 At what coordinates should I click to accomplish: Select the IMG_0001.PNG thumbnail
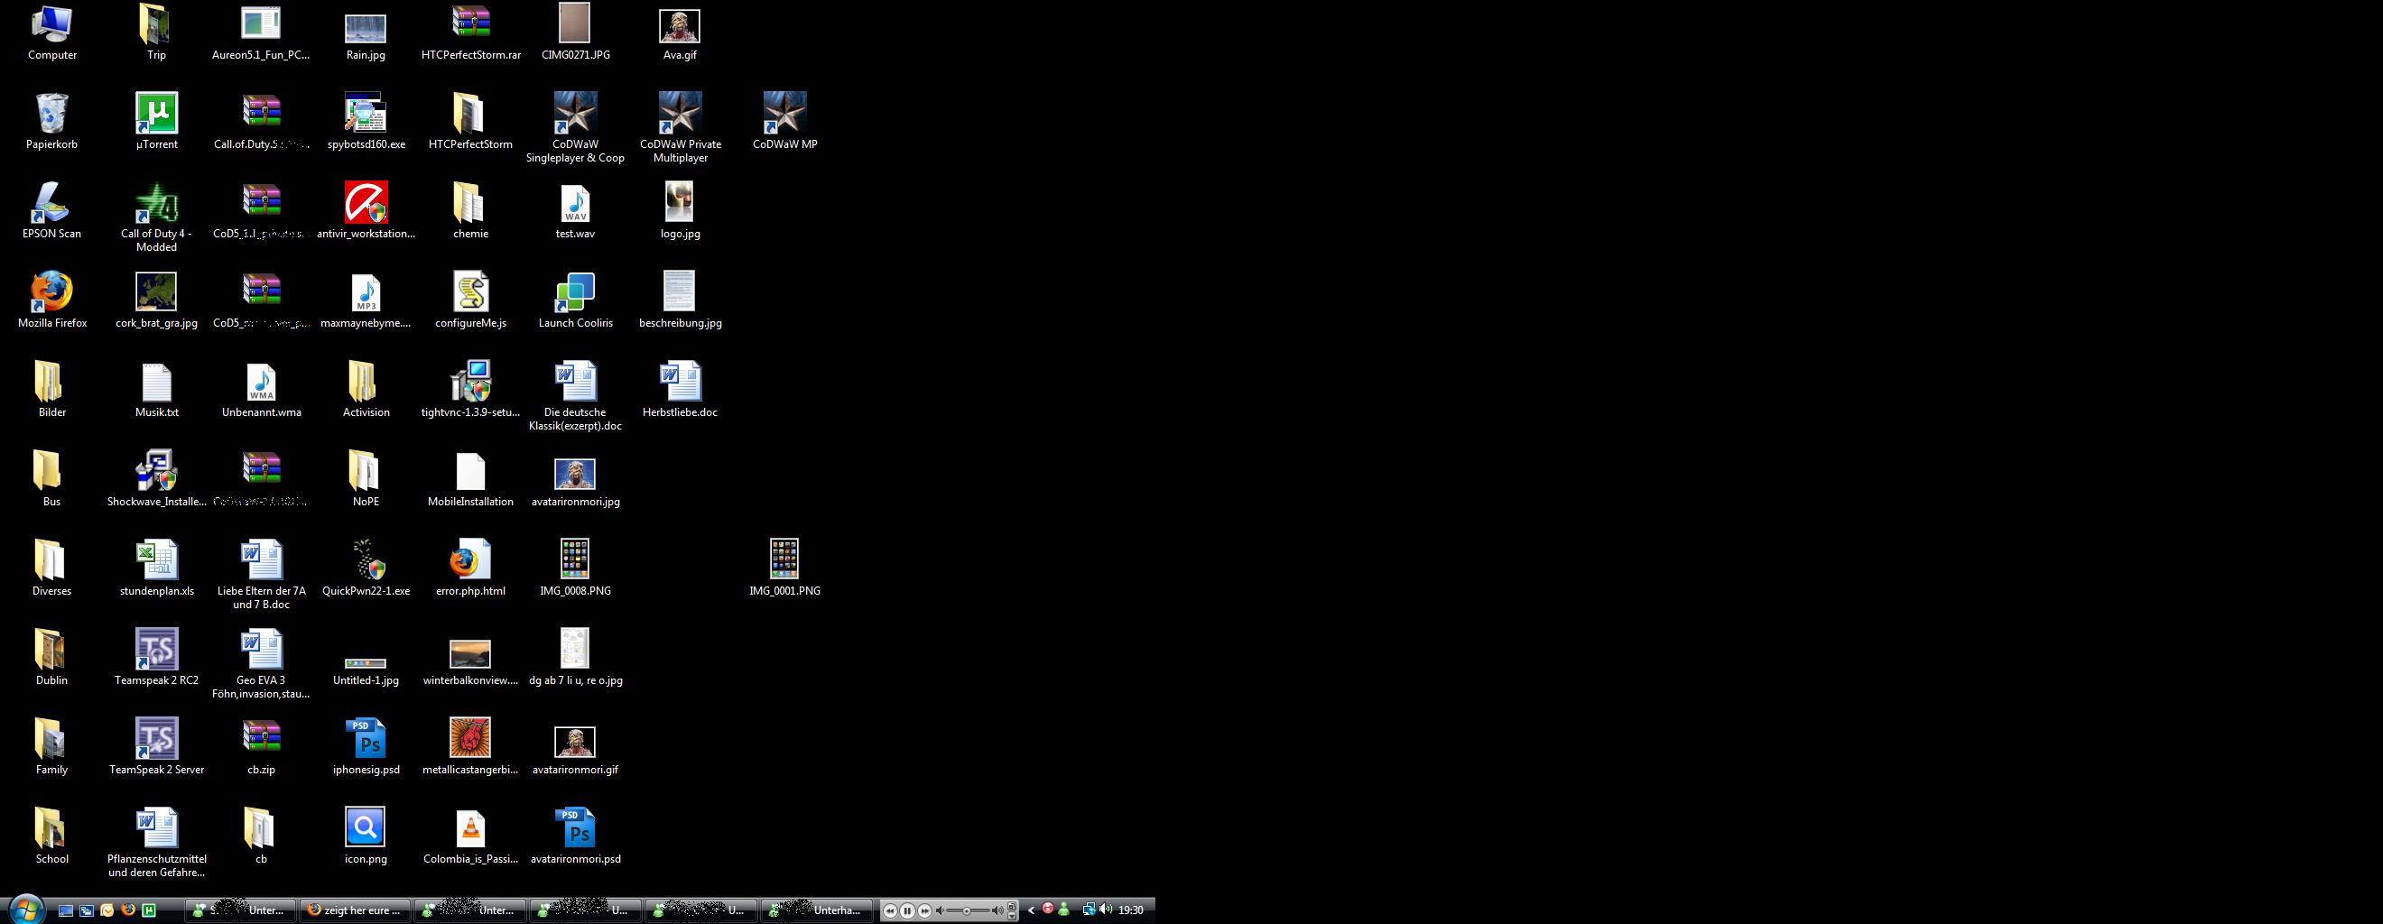coord(784,560)
